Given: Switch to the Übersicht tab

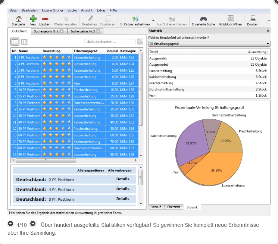Looking at the screenshot, I should 174,207.
